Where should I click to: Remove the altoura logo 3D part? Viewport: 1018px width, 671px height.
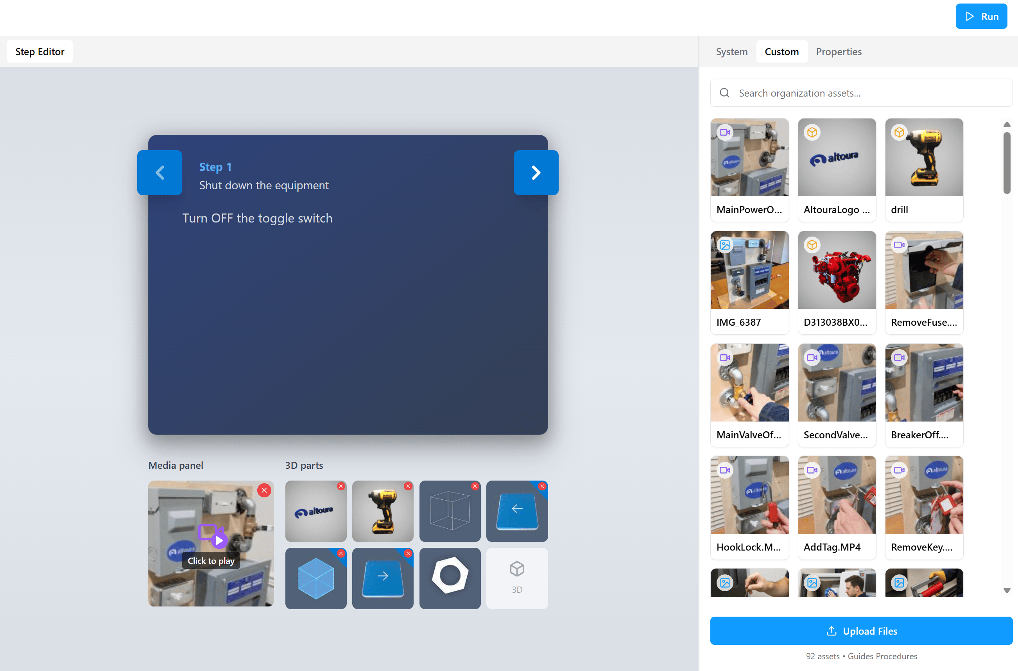tap(341, 486)
